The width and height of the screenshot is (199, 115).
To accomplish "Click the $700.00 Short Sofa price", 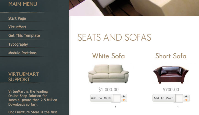I will click(x=171, y=90).
